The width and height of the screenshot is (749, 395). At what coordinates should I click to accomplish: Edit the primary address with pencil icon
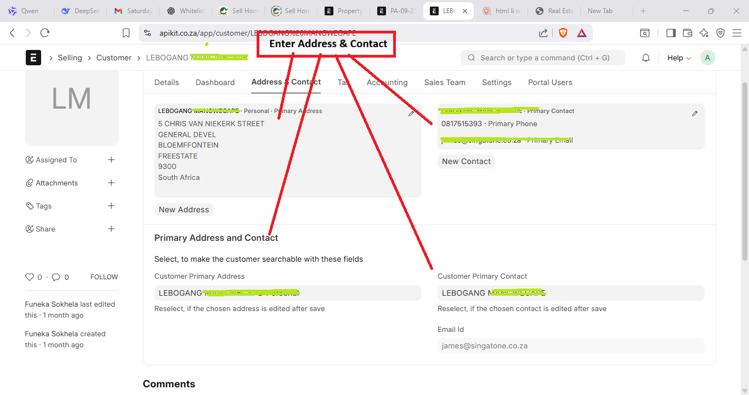coord(411,114)
